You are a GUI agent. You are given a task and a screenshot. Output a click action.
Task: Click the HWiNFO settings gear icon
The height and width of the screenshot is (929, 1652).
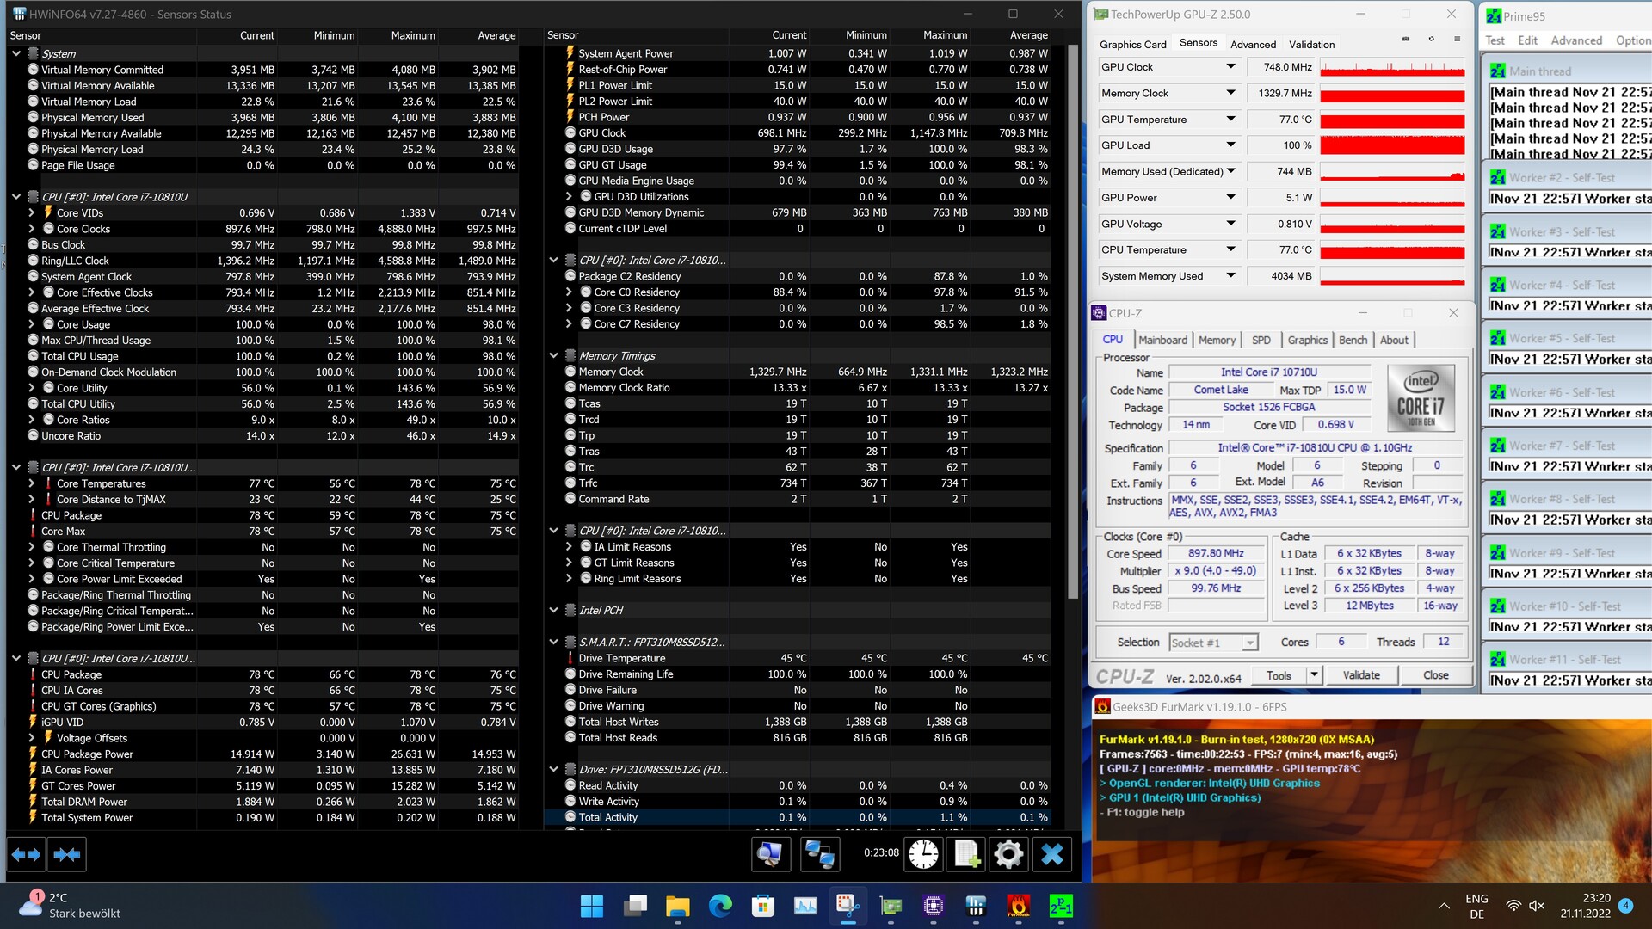[x=1008, y=854]
